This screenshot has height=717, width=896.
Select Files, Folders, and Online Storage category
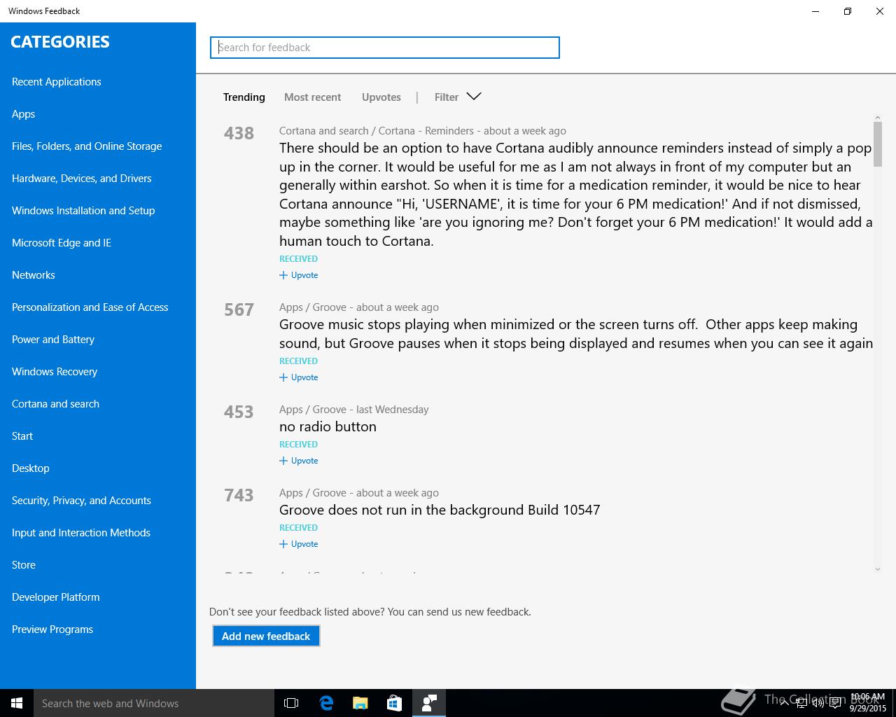tap(87, 146)
